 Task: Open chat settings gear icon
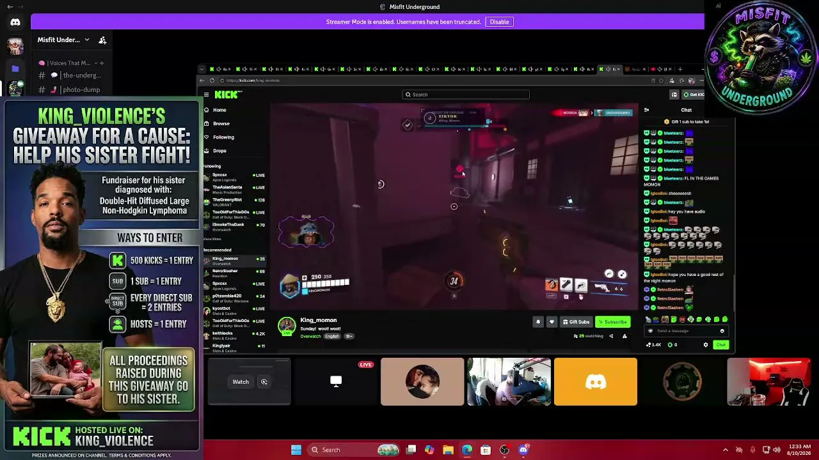coord(706,345)
